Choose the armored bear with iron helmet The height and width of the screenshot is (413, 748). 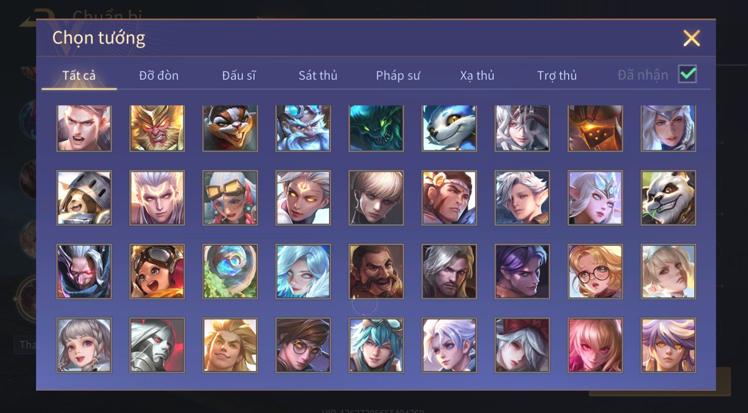point(84,198)
